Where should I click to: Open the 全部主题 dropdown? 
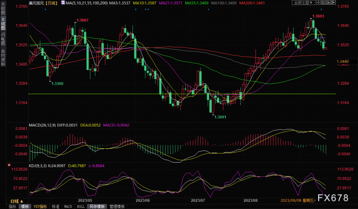point(303,3)
